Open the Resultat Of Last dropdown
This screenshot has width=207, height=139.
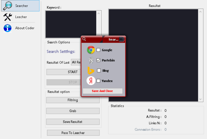tap(76, 62)
